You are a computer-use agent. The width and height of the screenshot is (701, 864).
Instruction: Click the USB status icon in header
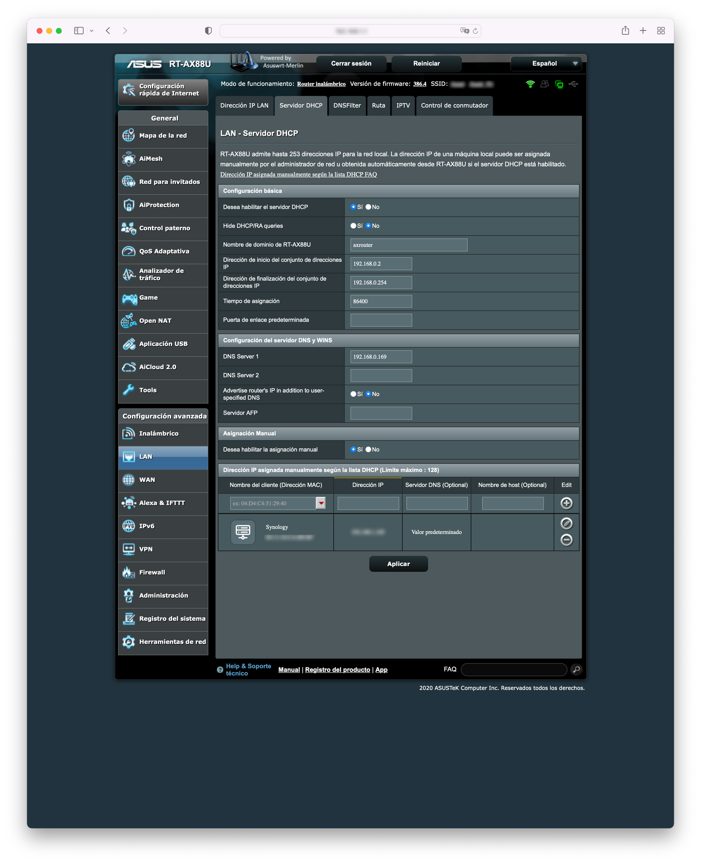coord(573,84)
